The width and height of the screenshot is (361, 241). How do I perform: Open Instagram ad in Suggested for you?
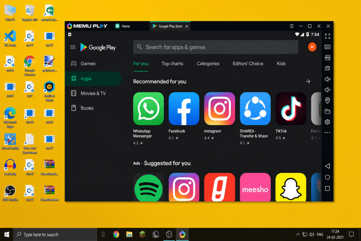click(184, 187)
